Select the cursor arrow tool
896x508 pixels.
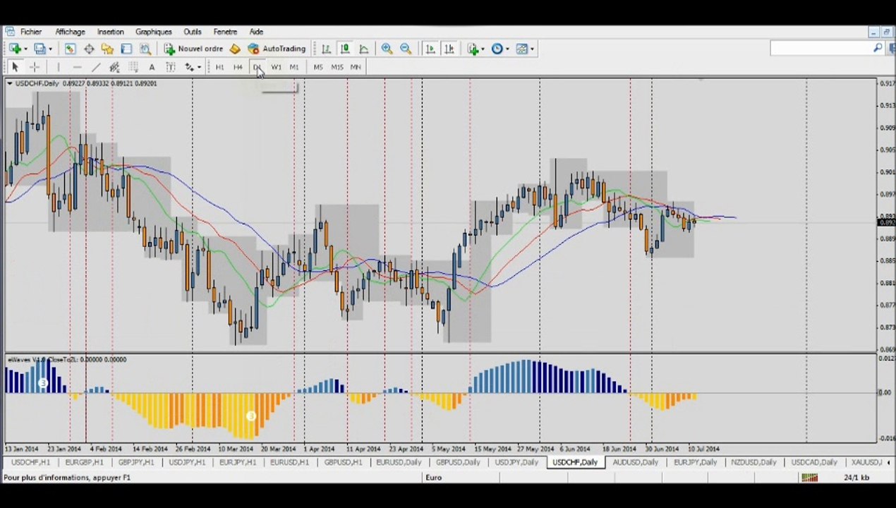click(x=15, y=67)
